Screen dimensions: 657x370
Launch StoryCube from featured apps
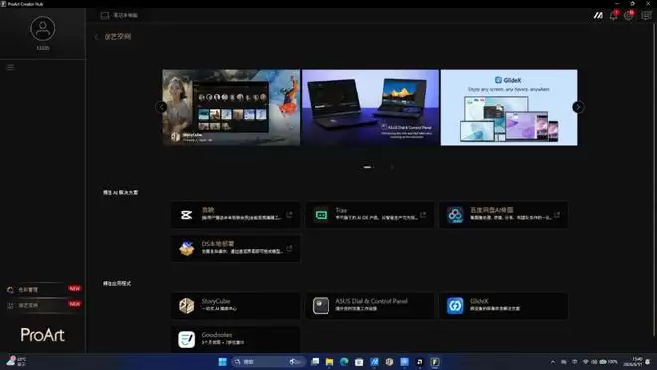coord(236,306)
